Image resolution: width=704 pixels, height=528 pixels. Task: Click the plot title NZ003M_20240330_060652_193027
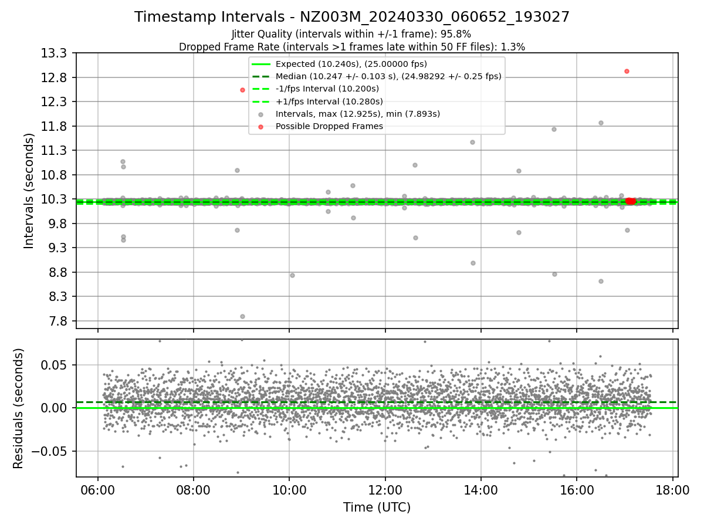point(352,17)
